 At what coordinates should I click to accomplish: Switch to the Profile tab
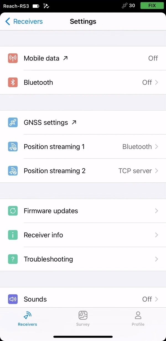point(138,318)
